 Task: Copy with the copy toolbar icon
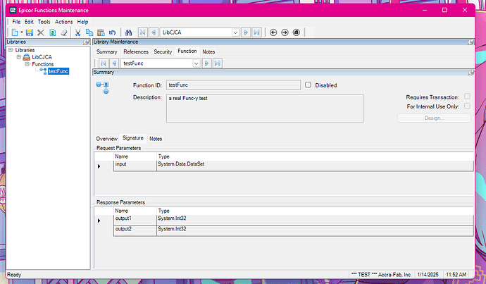point(89,32)
